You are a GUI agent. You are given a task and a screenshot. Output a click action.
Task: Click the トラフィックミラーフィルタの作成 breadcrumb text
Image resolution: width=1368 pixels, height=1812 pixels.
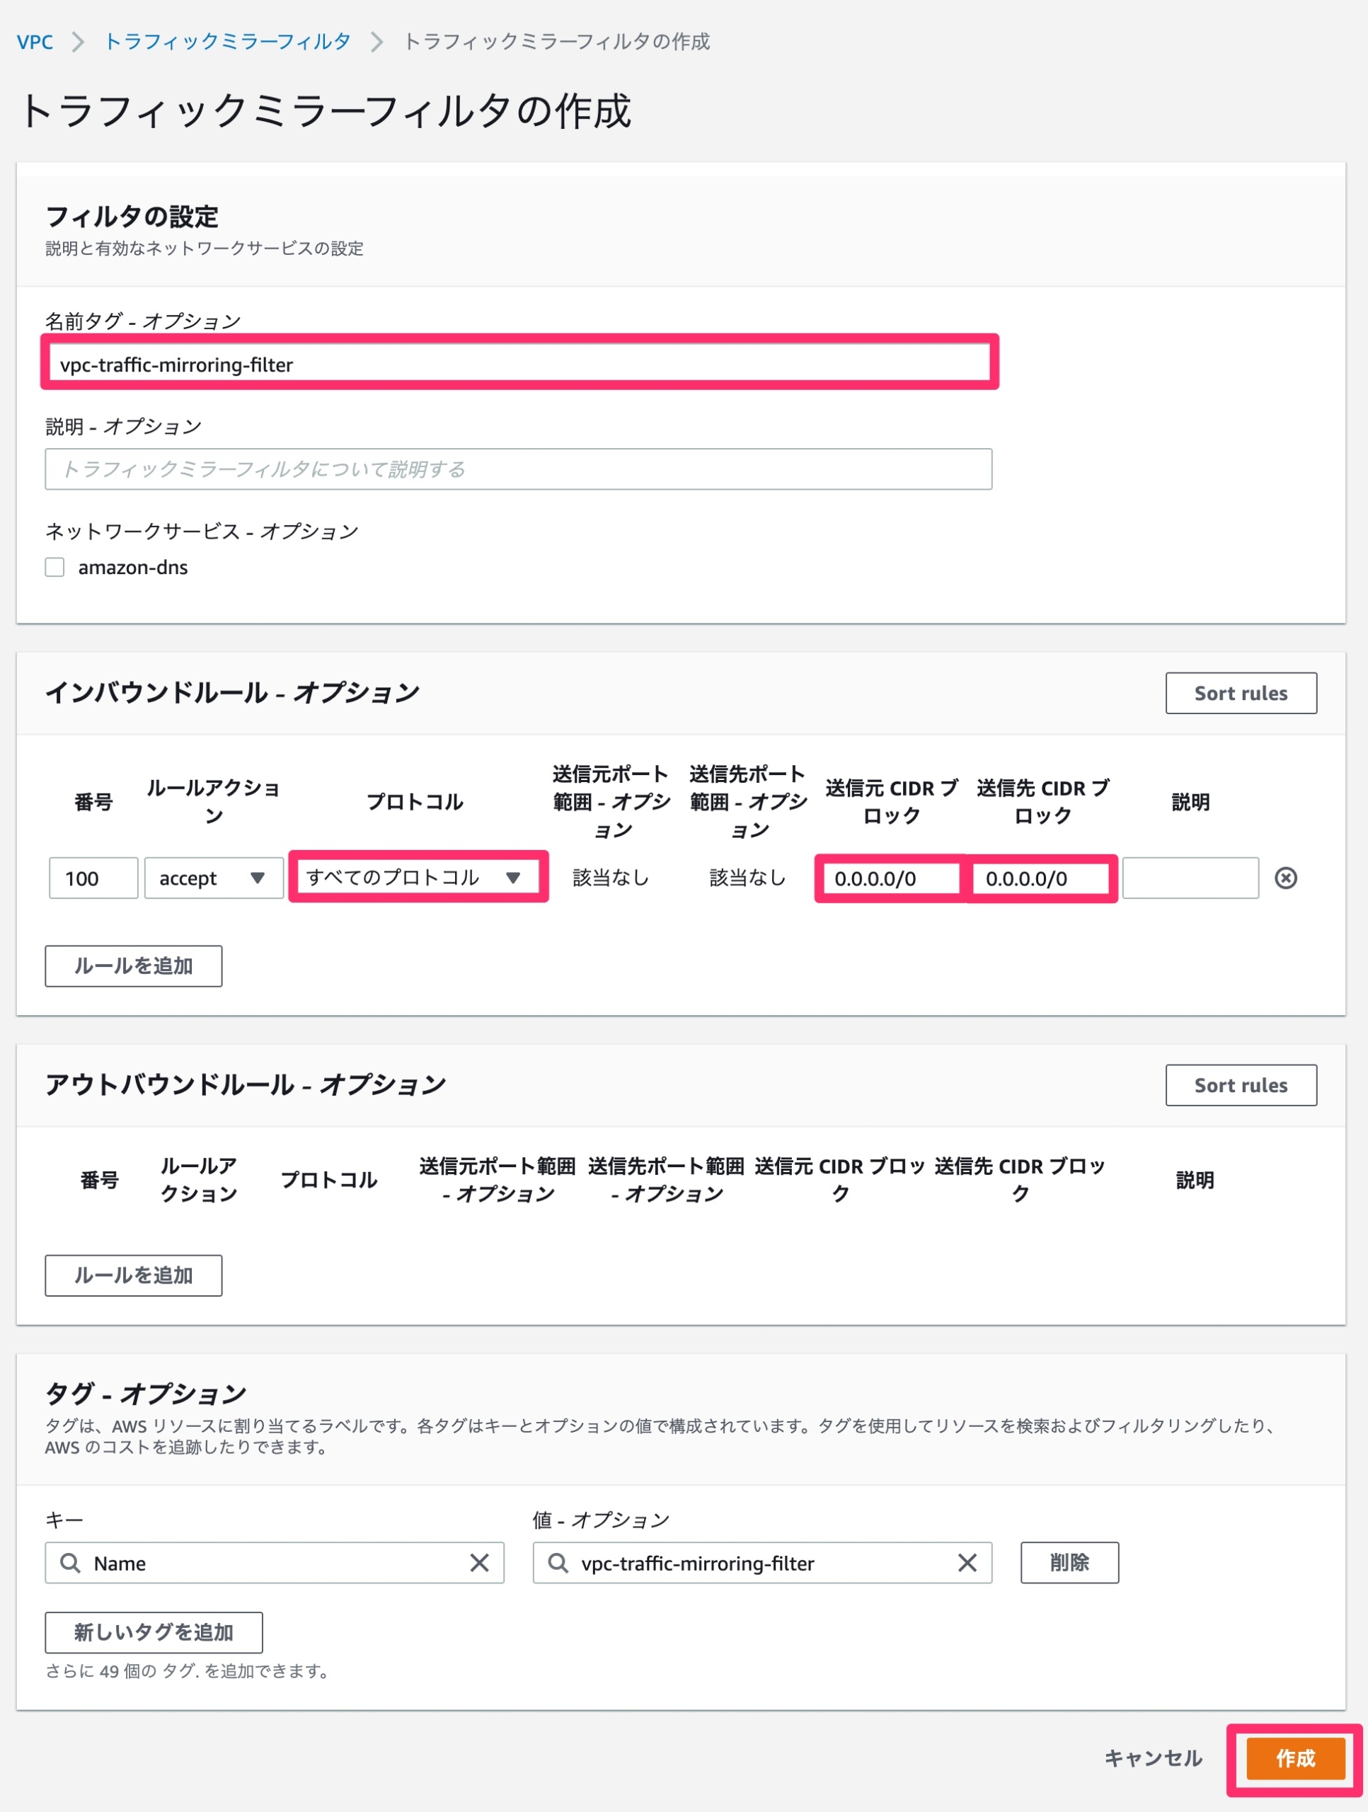point(557,42)
